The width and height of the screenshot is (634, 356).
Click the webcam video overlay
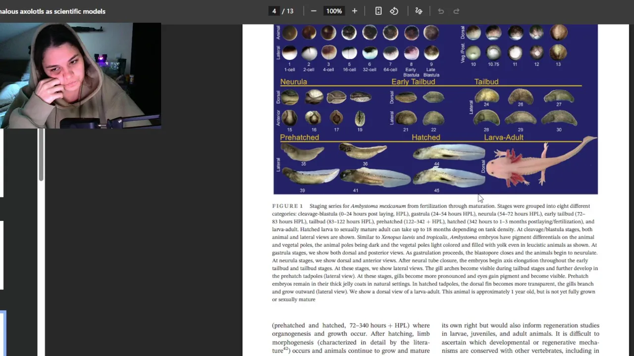[80, 76]
